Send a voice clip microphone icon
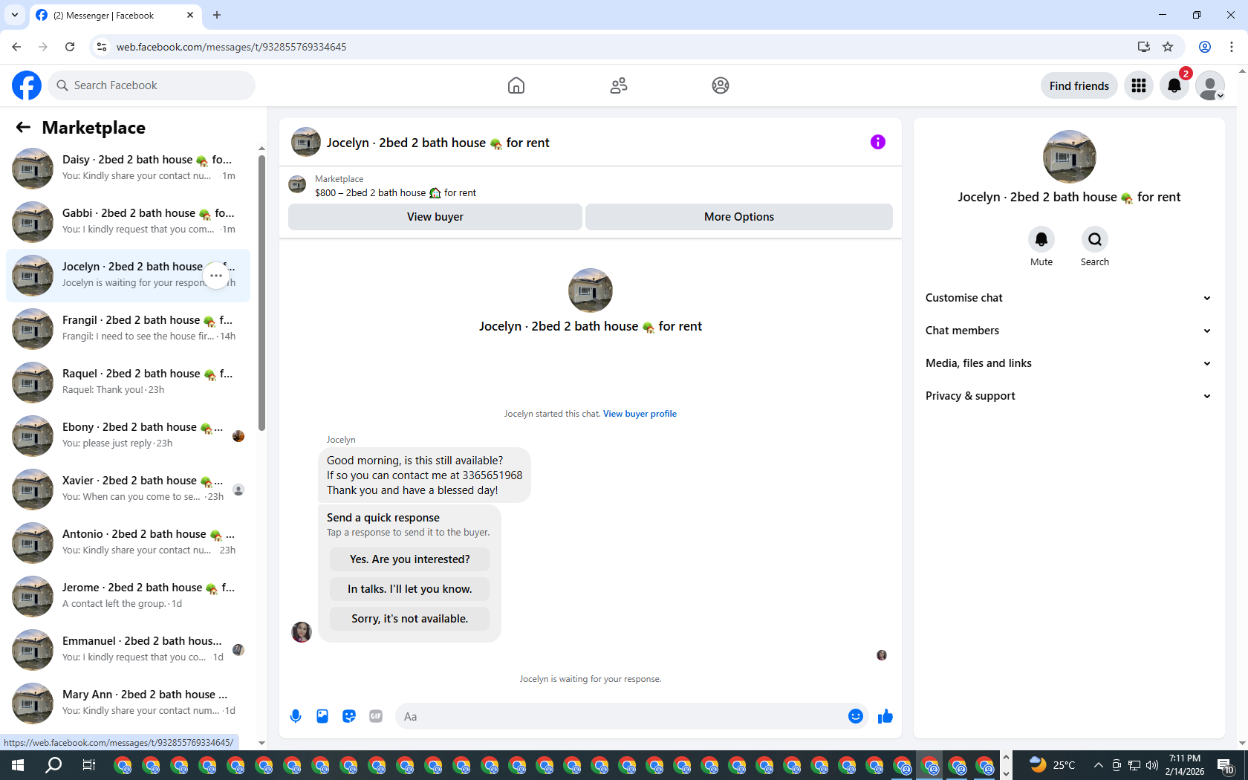The height and width of the screenshot is (780, 1248). (296, 716)
